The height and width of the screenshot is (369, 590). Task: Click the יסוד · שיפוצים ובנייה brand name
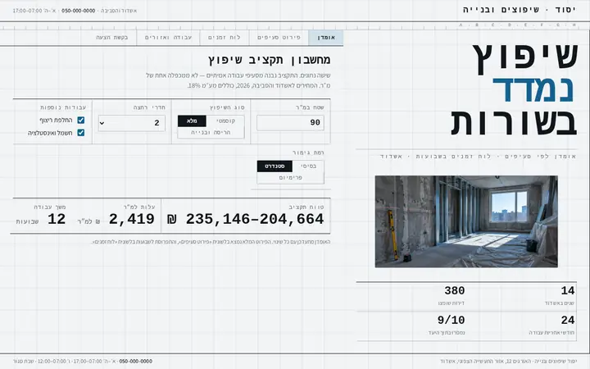[x=520, y=10]
